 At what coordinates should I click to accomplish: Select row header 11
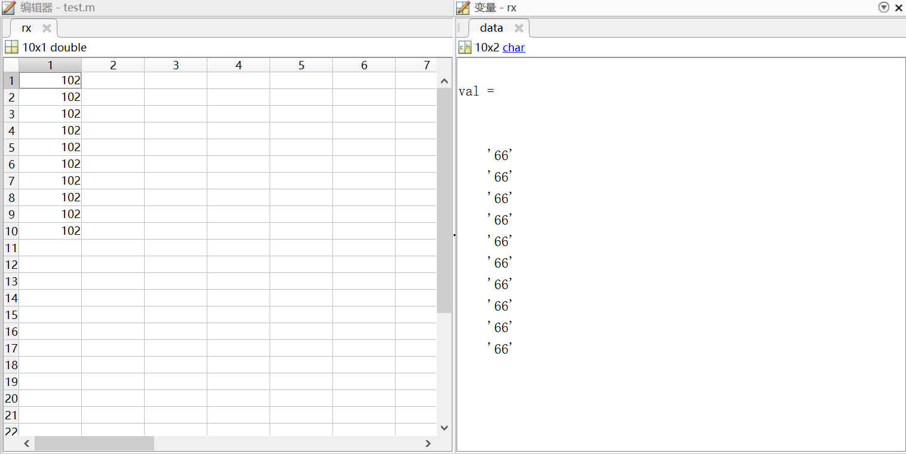(11, 248)
